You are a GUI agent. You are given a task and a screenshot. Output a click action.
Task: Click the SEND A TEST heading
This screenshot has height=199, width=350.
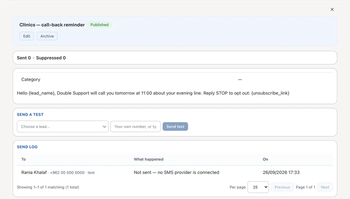[30, 115]
